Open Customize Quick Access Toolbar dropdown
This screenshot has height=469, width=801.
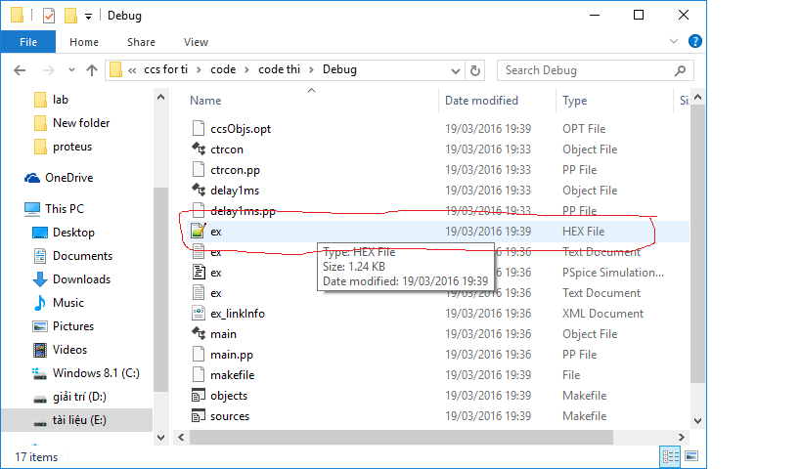click(89, 17)
